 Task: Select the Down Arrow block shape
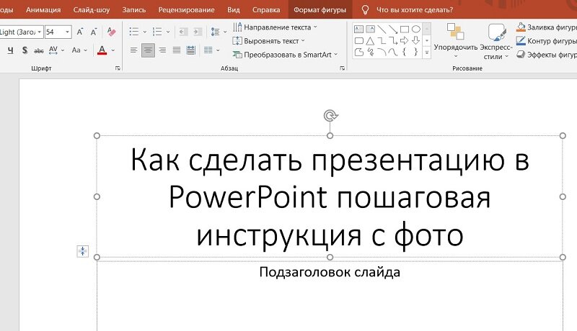(x=416, y=40)
